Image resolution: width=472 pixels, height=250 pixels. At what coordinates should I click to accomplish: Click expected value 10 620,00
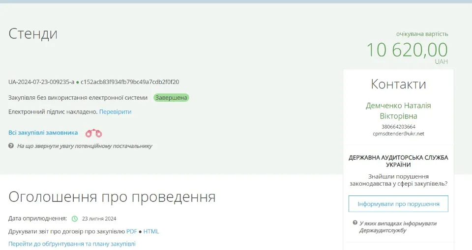coord(407,50)
